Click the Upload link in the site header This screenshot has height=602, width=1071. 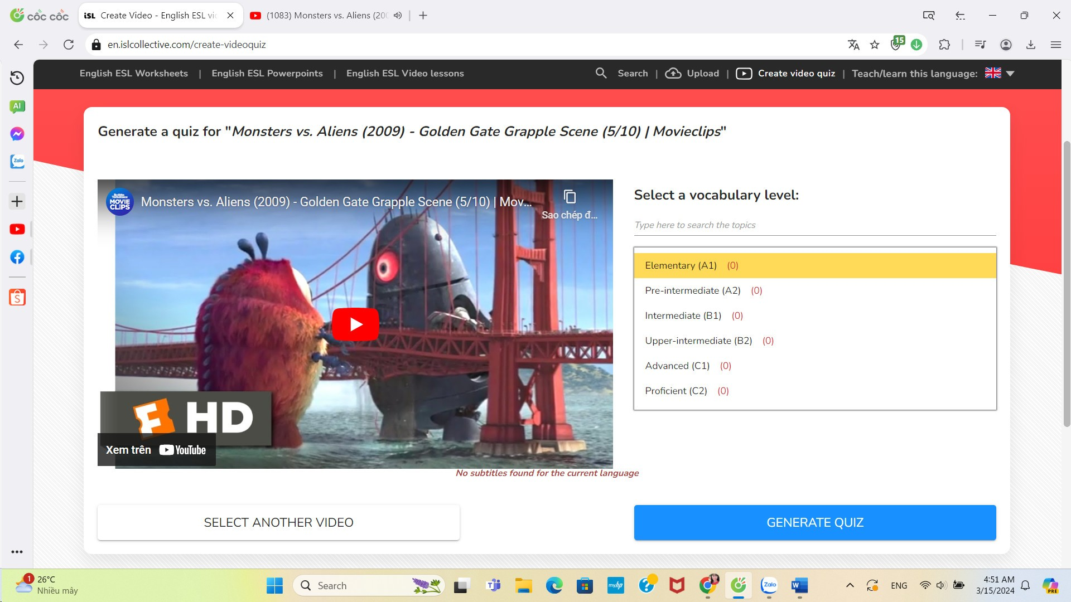point(703,74)
